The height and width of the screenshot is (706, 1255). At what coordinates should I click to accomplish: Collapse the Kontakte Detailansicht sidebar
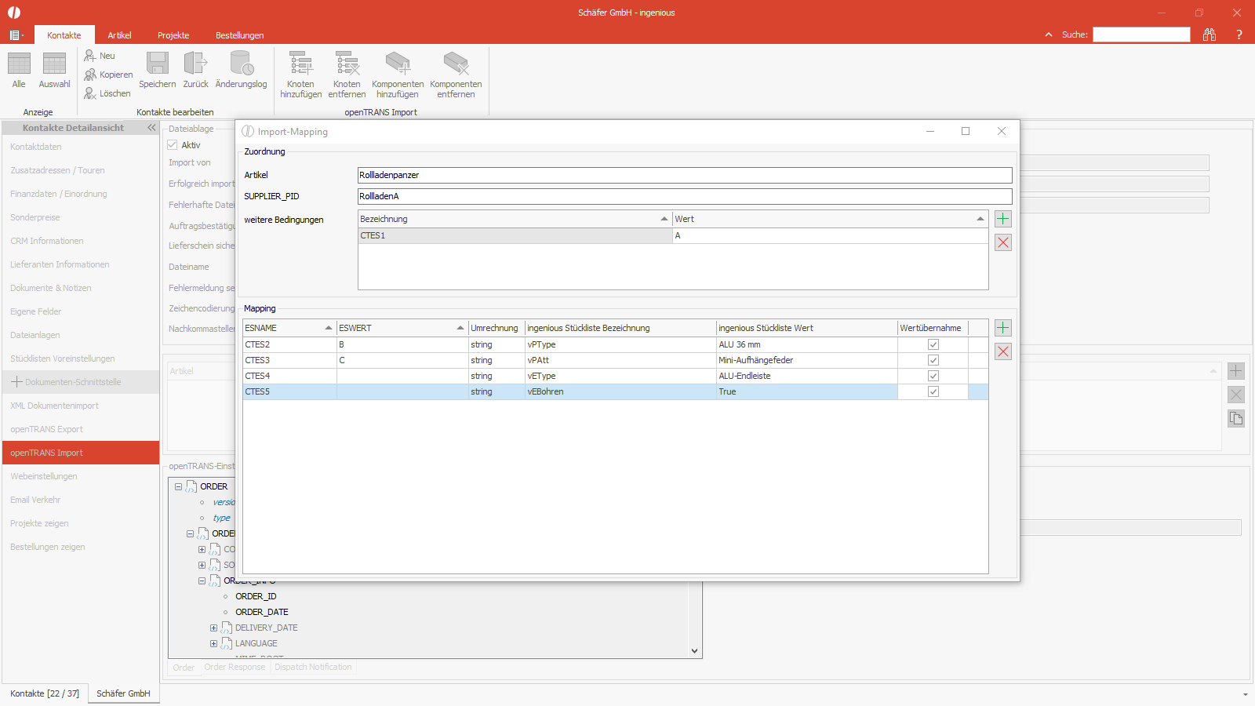[151, 128]
